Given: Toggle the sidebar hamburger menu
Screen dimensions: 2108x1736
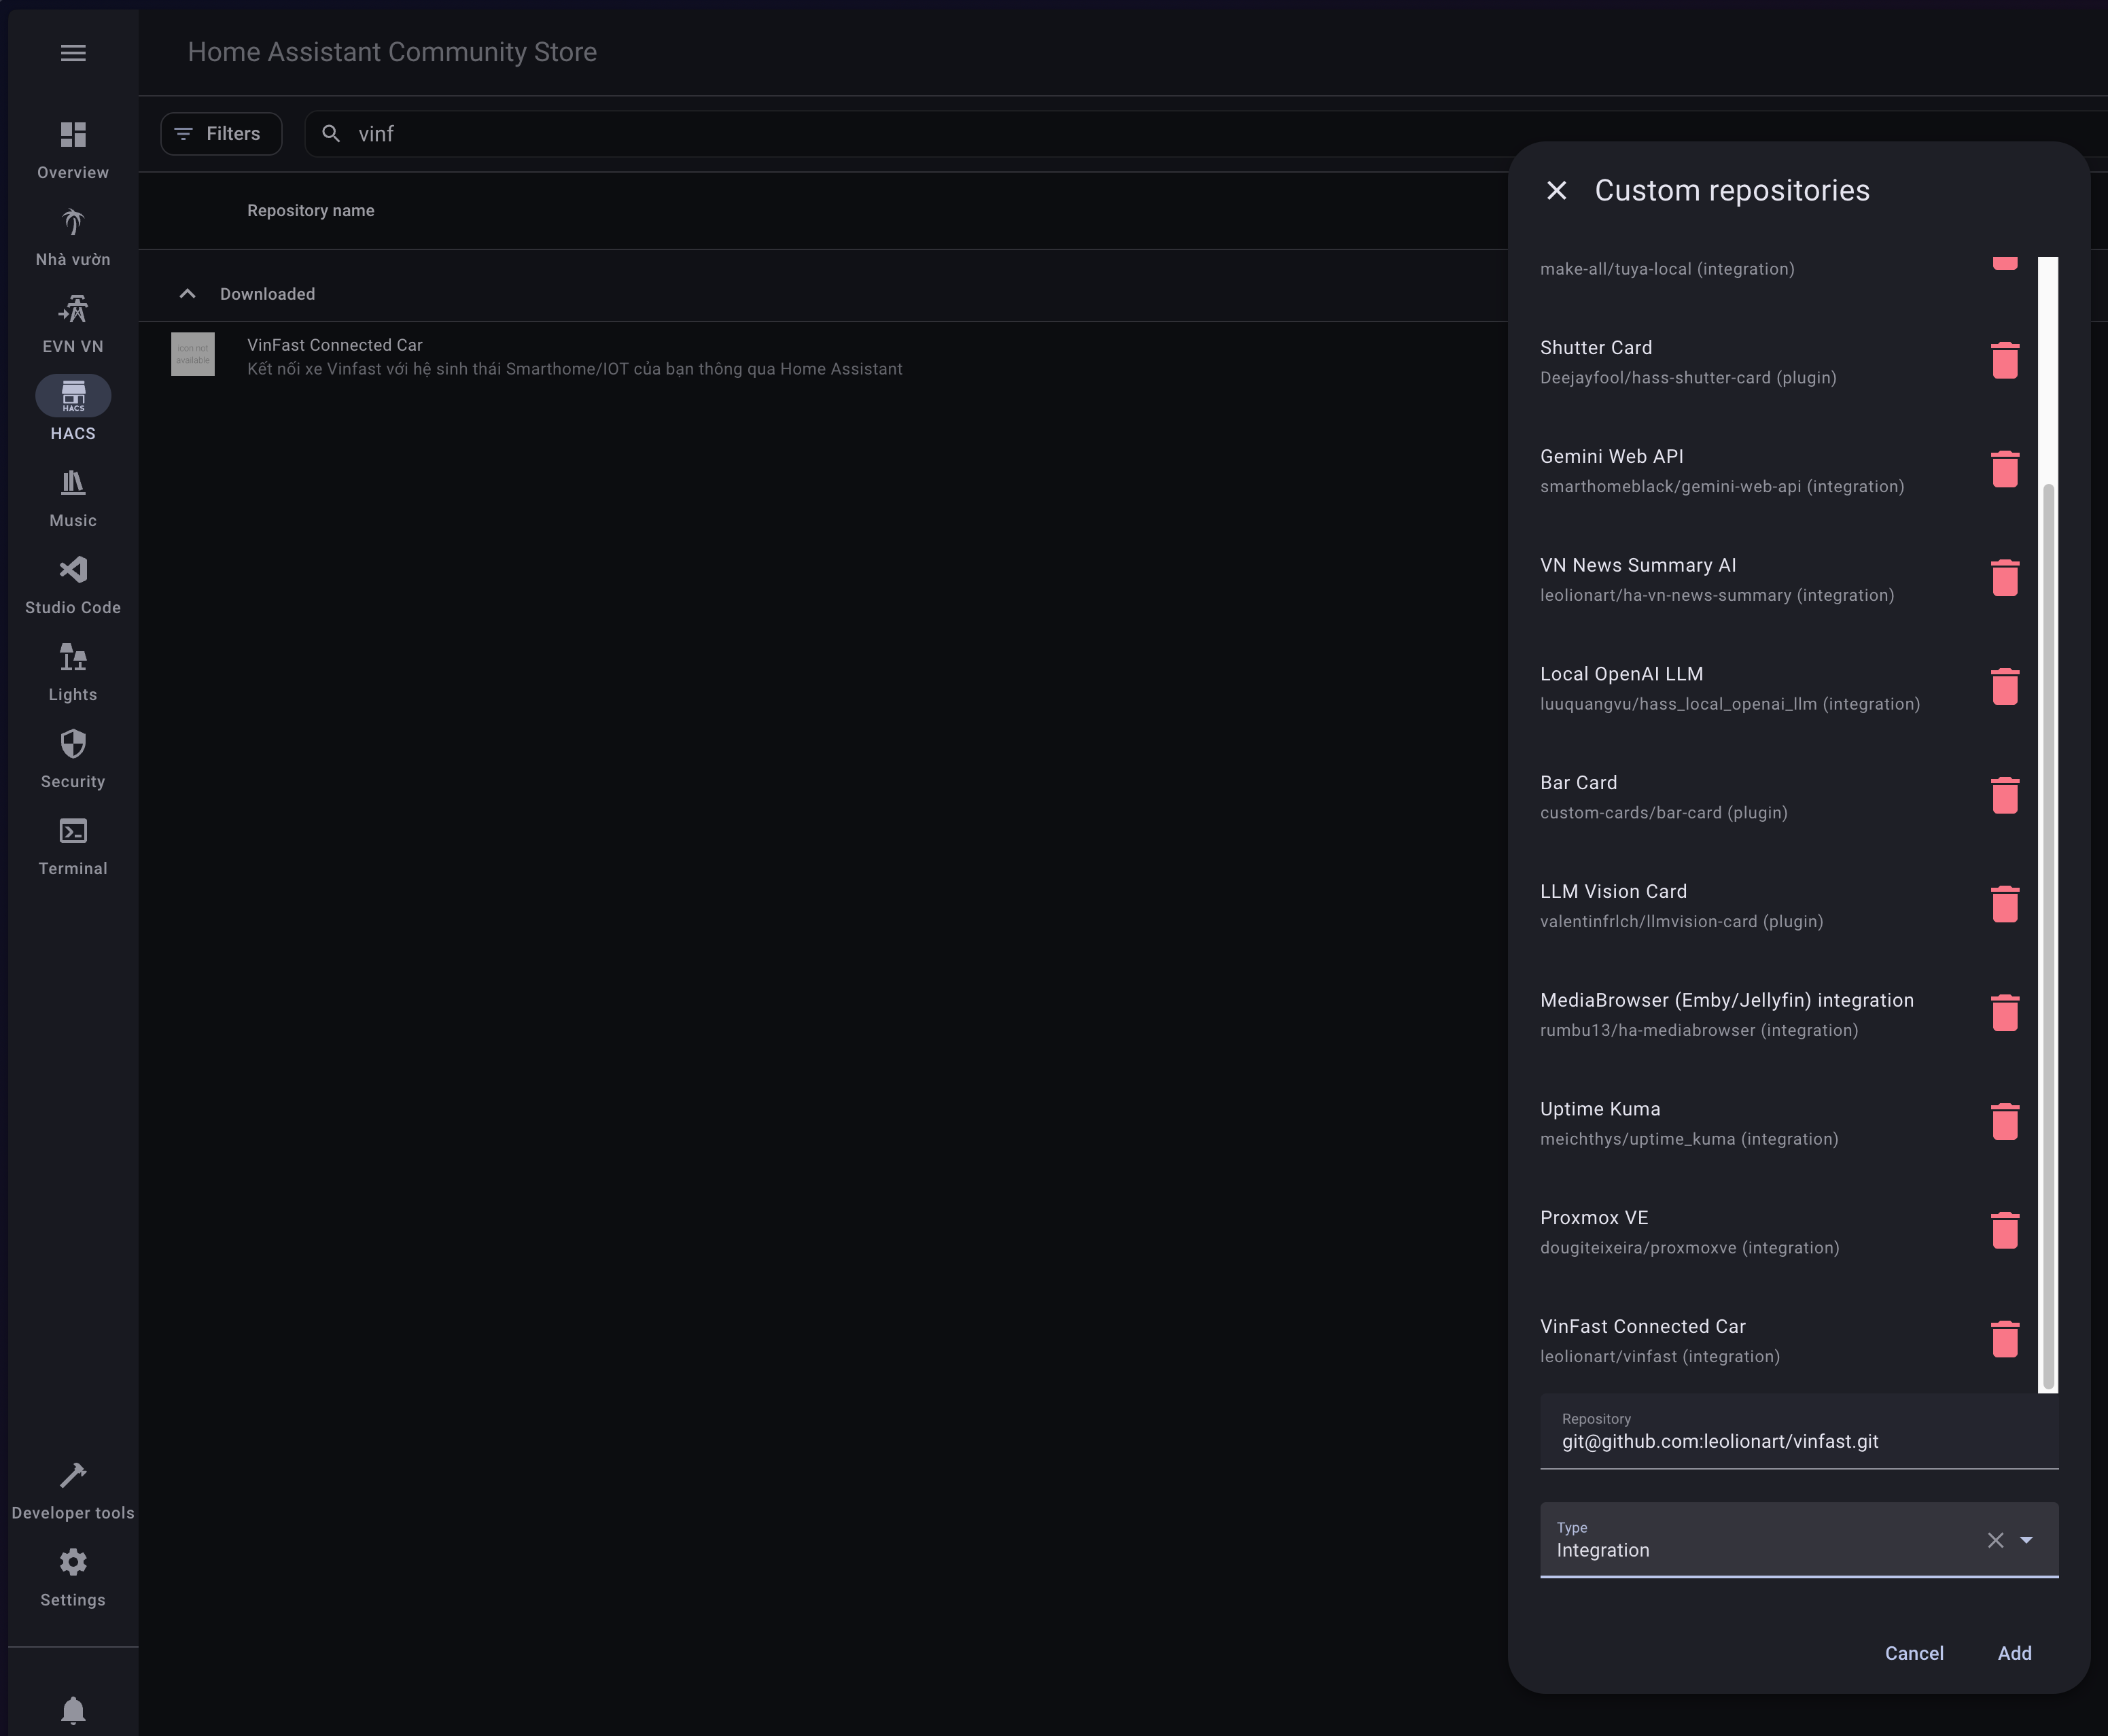Looking at the screenshot, I should 73,53.
